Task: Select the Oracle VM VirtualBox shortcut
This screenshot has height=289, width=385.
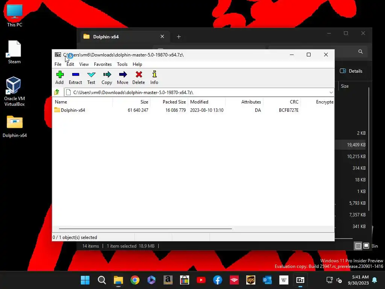Action: 15,91
